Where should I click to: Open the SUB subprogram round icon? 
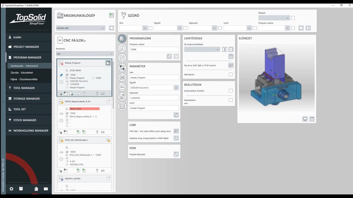pyautogui.click(x=122, y=77)
